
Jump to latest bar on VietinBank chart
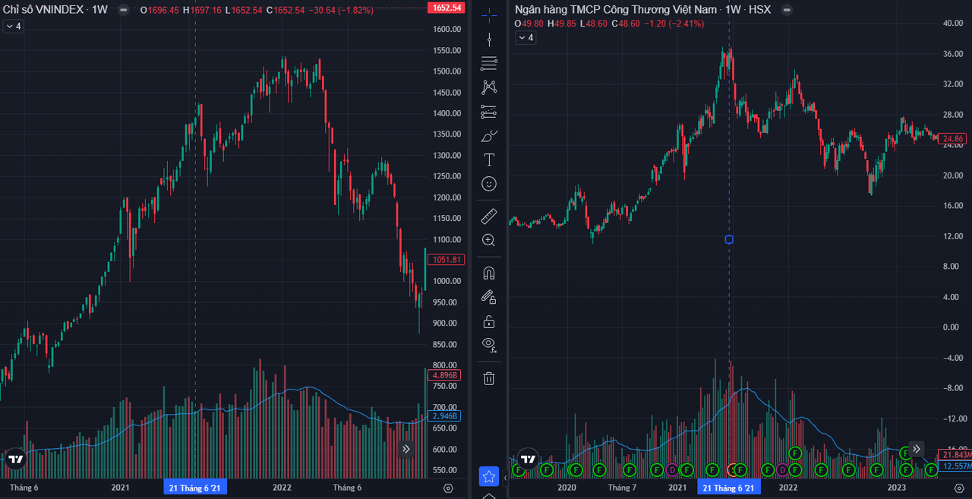(917, 449)
